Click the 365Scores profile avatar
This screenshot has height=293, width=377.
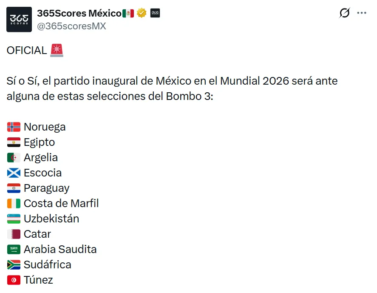pos(19,20)
